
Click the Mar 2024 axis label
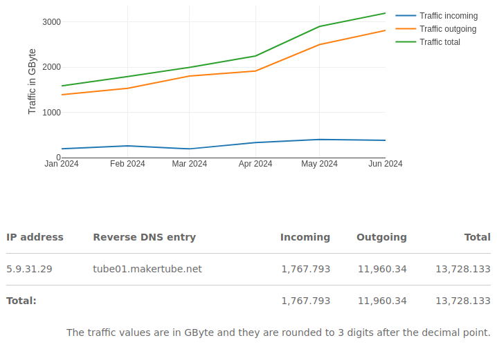[x=190, y=164]
